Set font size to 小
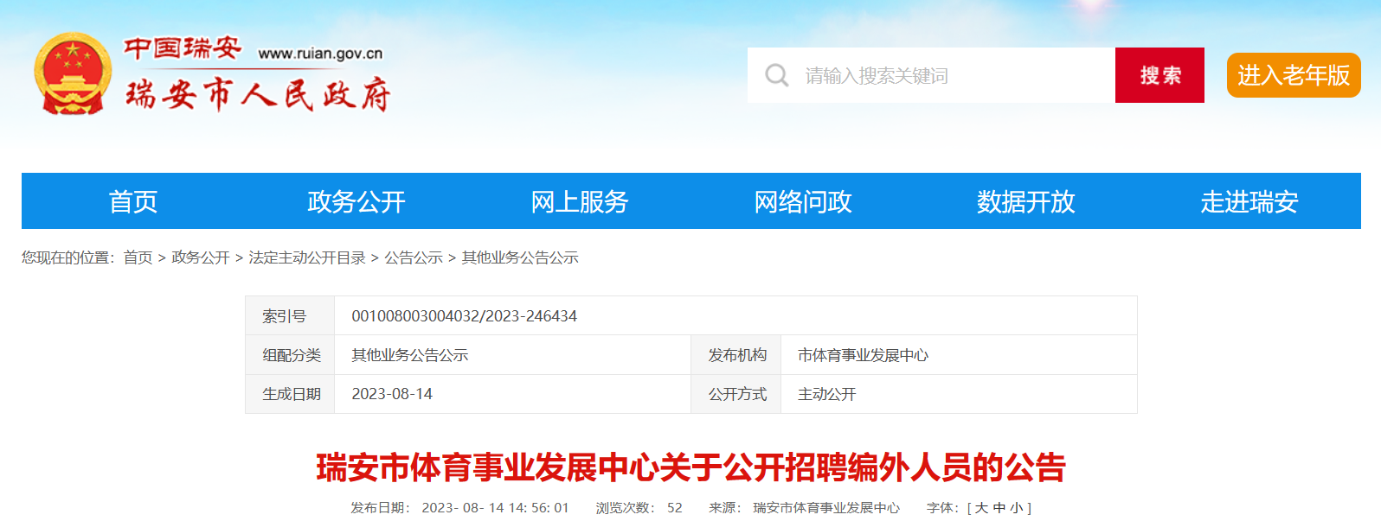This screenshot has width=1381, height=521. coord(1016,508)
